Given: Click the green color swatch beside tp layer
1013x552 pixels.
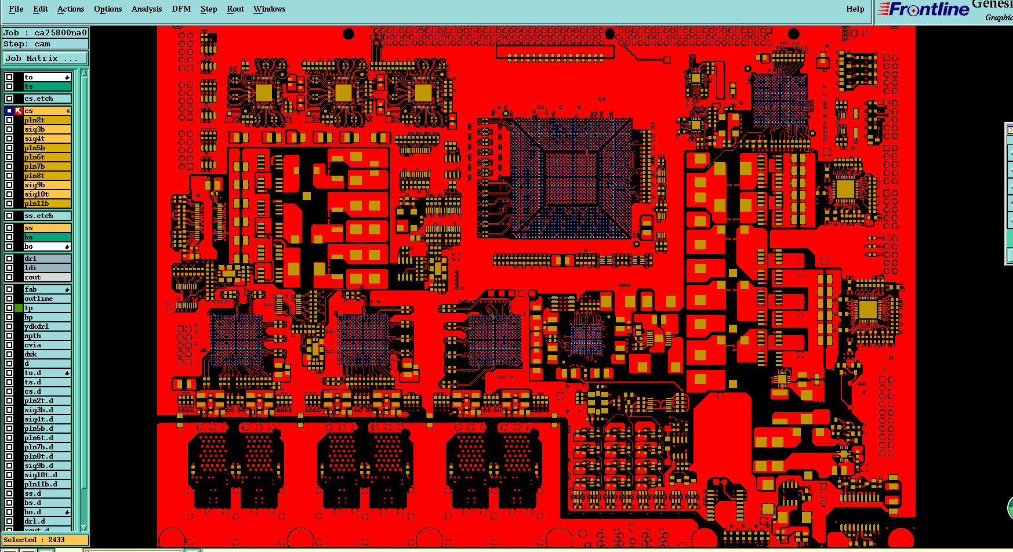Looking at the screenshot, I should [19, 308].
